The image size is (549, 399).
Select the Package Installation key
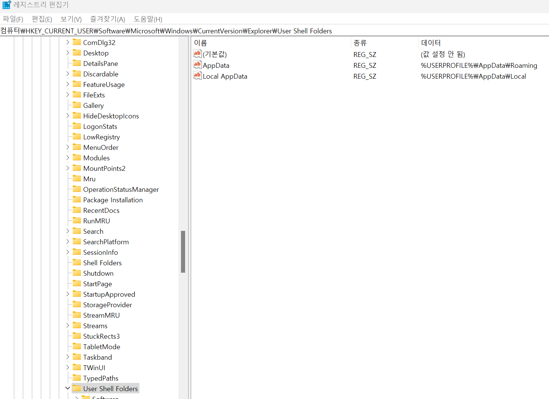[113, 200]
